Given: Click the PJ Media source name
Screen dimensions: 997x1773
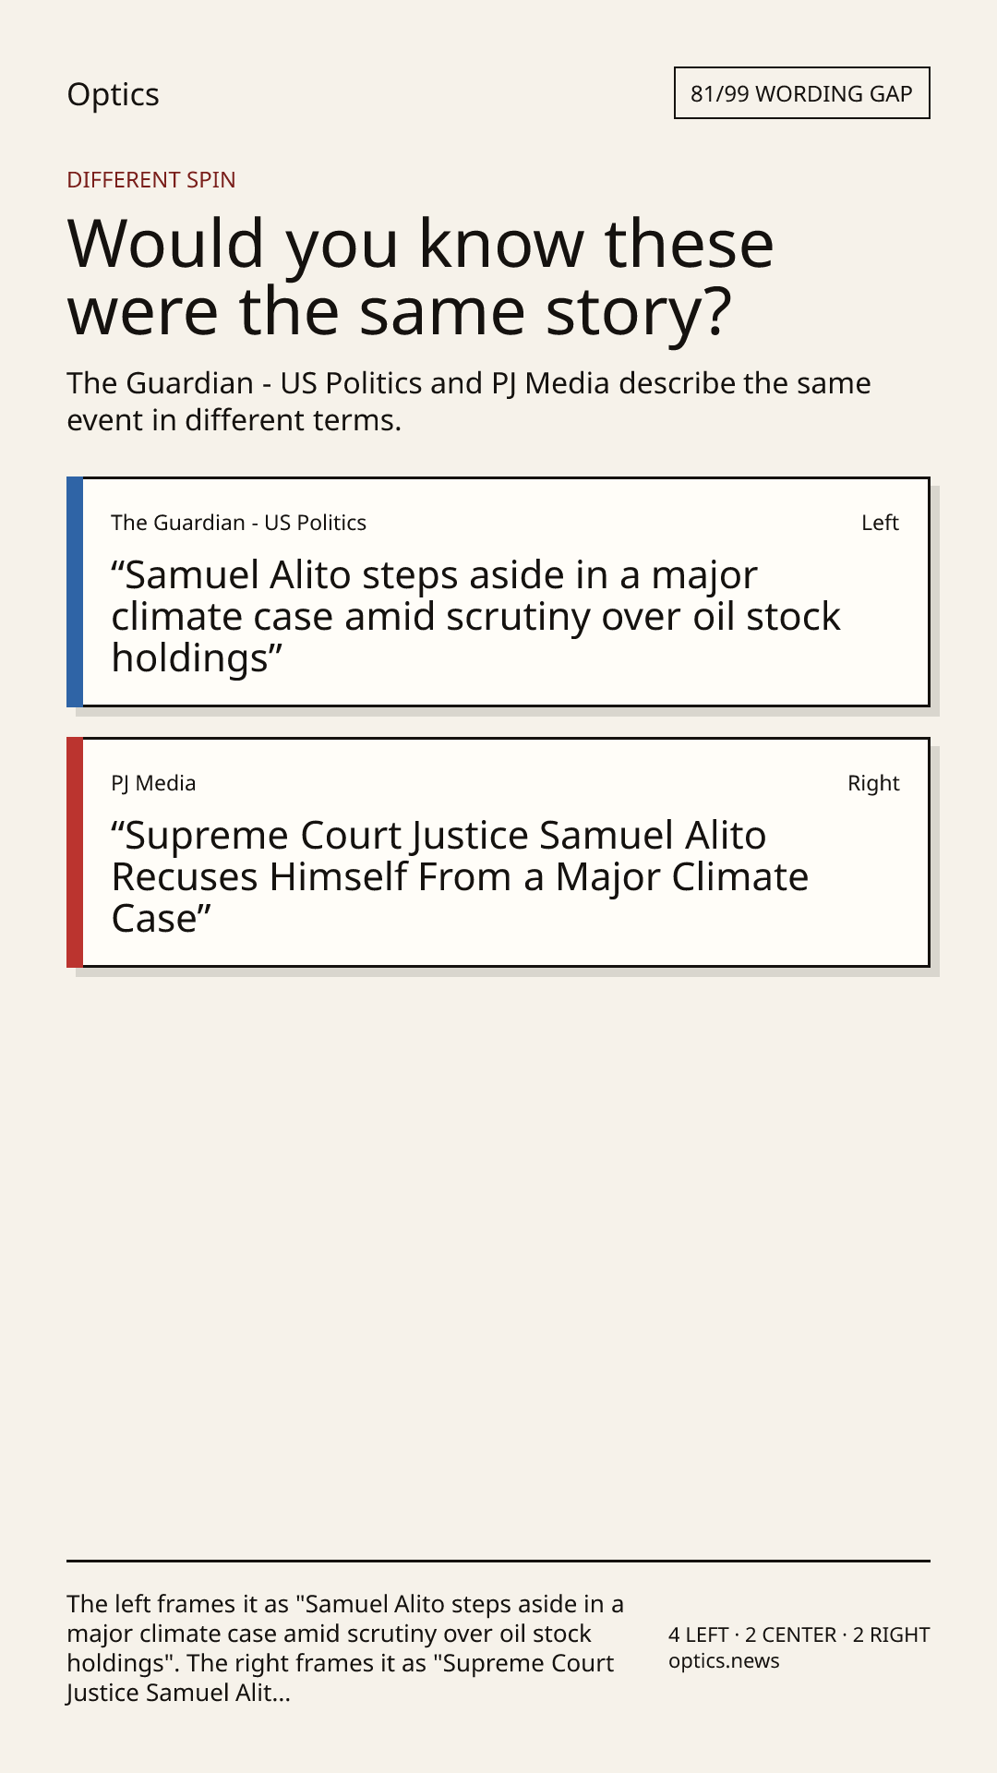Looking at the screenshot, I should click(153, 783).
